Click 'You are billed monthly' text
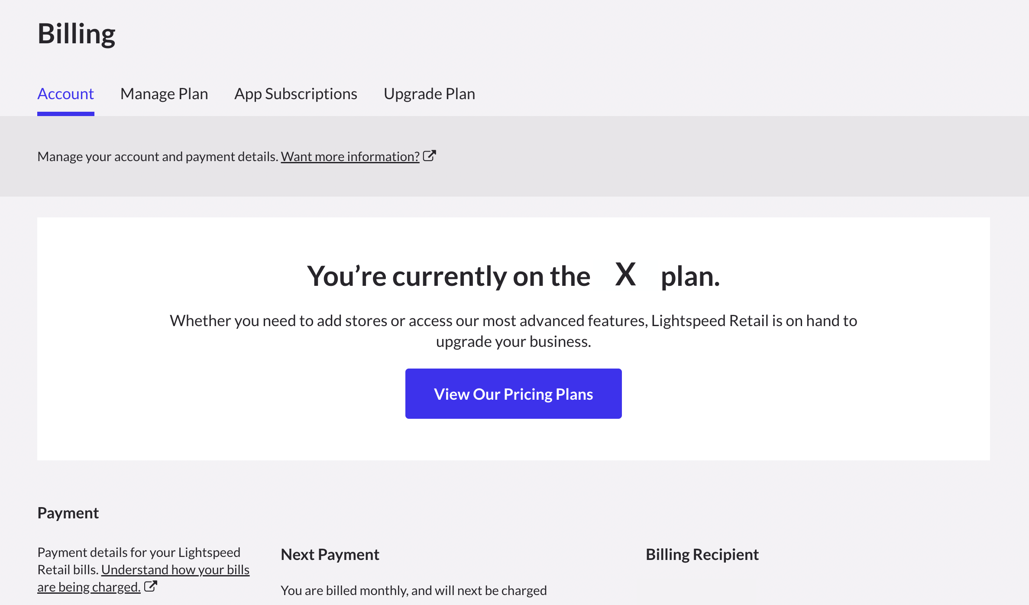This screenshot has height=605, width=1029. [414, 590]
